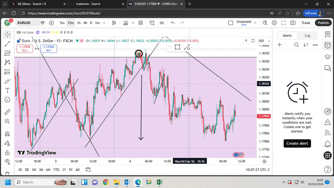The height and width of the screenshot is (188, 334).
Task: Open Quick search lightning icon
Action: [265, 23]
